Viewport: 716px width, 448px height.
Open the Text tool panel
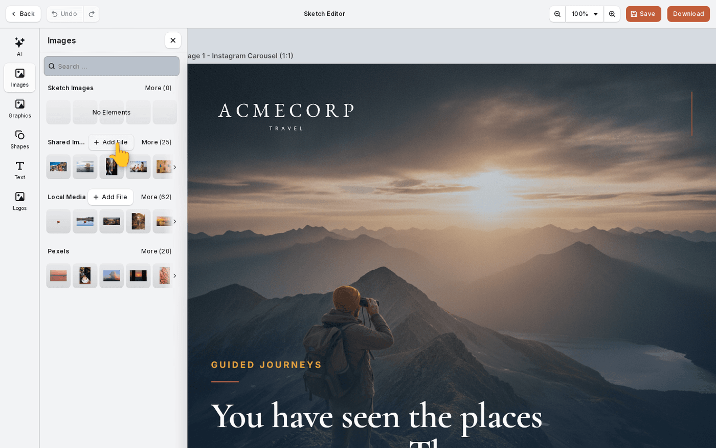[19, 170]
